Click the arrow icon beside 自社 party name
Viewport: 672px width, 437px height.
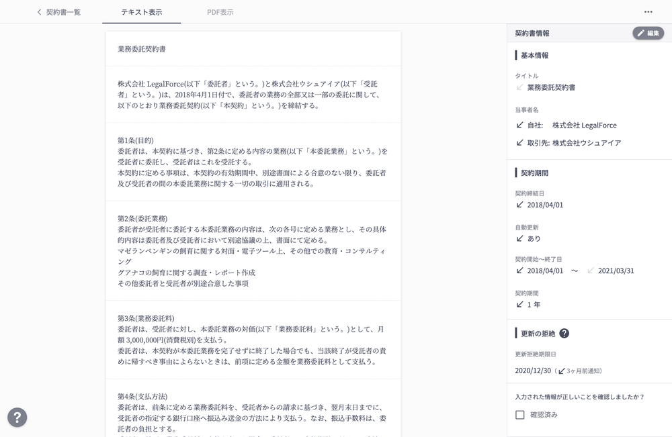519,126
